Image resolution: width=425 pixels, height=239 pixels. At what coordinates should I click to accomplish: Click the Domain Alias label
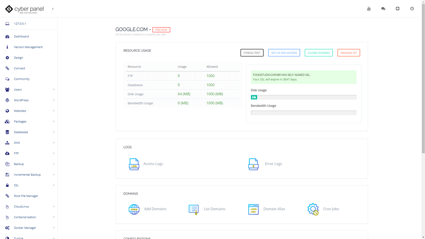274,209
